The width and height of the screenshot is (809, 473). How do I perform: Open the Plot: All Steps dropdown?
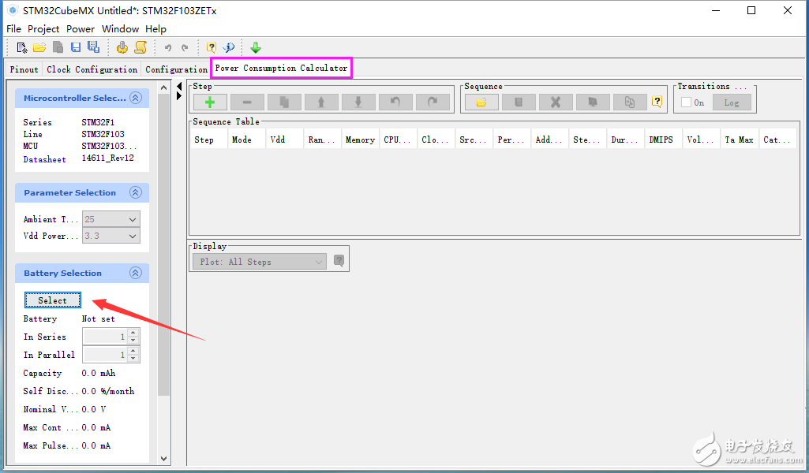pos(260,262)
